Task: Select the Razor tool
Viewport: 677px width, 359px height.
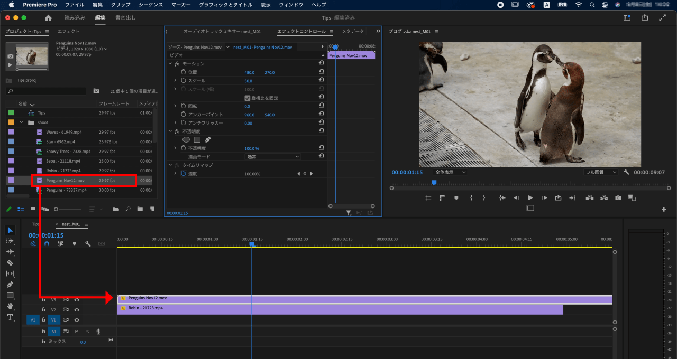Action: coord(10,262)
